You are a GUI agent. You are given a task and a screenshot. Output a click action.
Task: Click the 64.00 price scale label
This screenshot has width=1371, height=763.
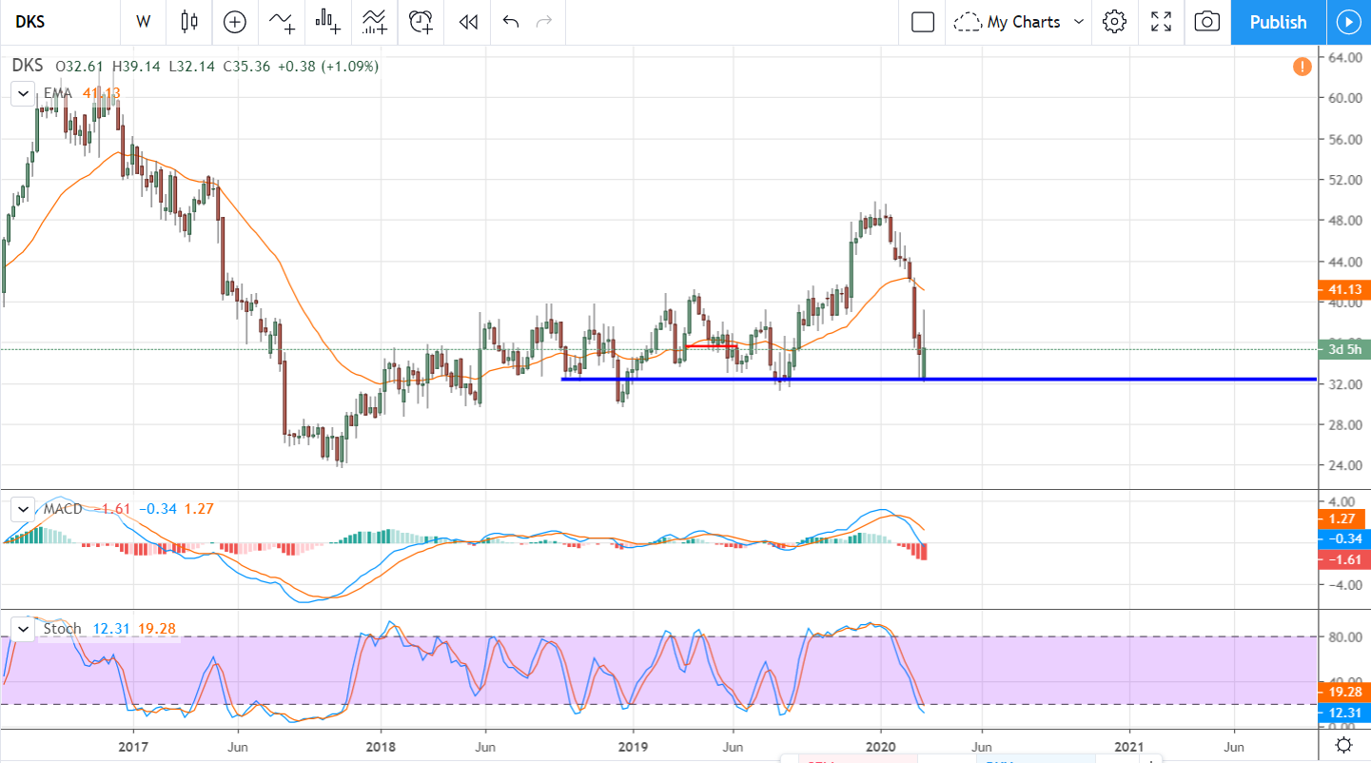tap(1343, 57)
